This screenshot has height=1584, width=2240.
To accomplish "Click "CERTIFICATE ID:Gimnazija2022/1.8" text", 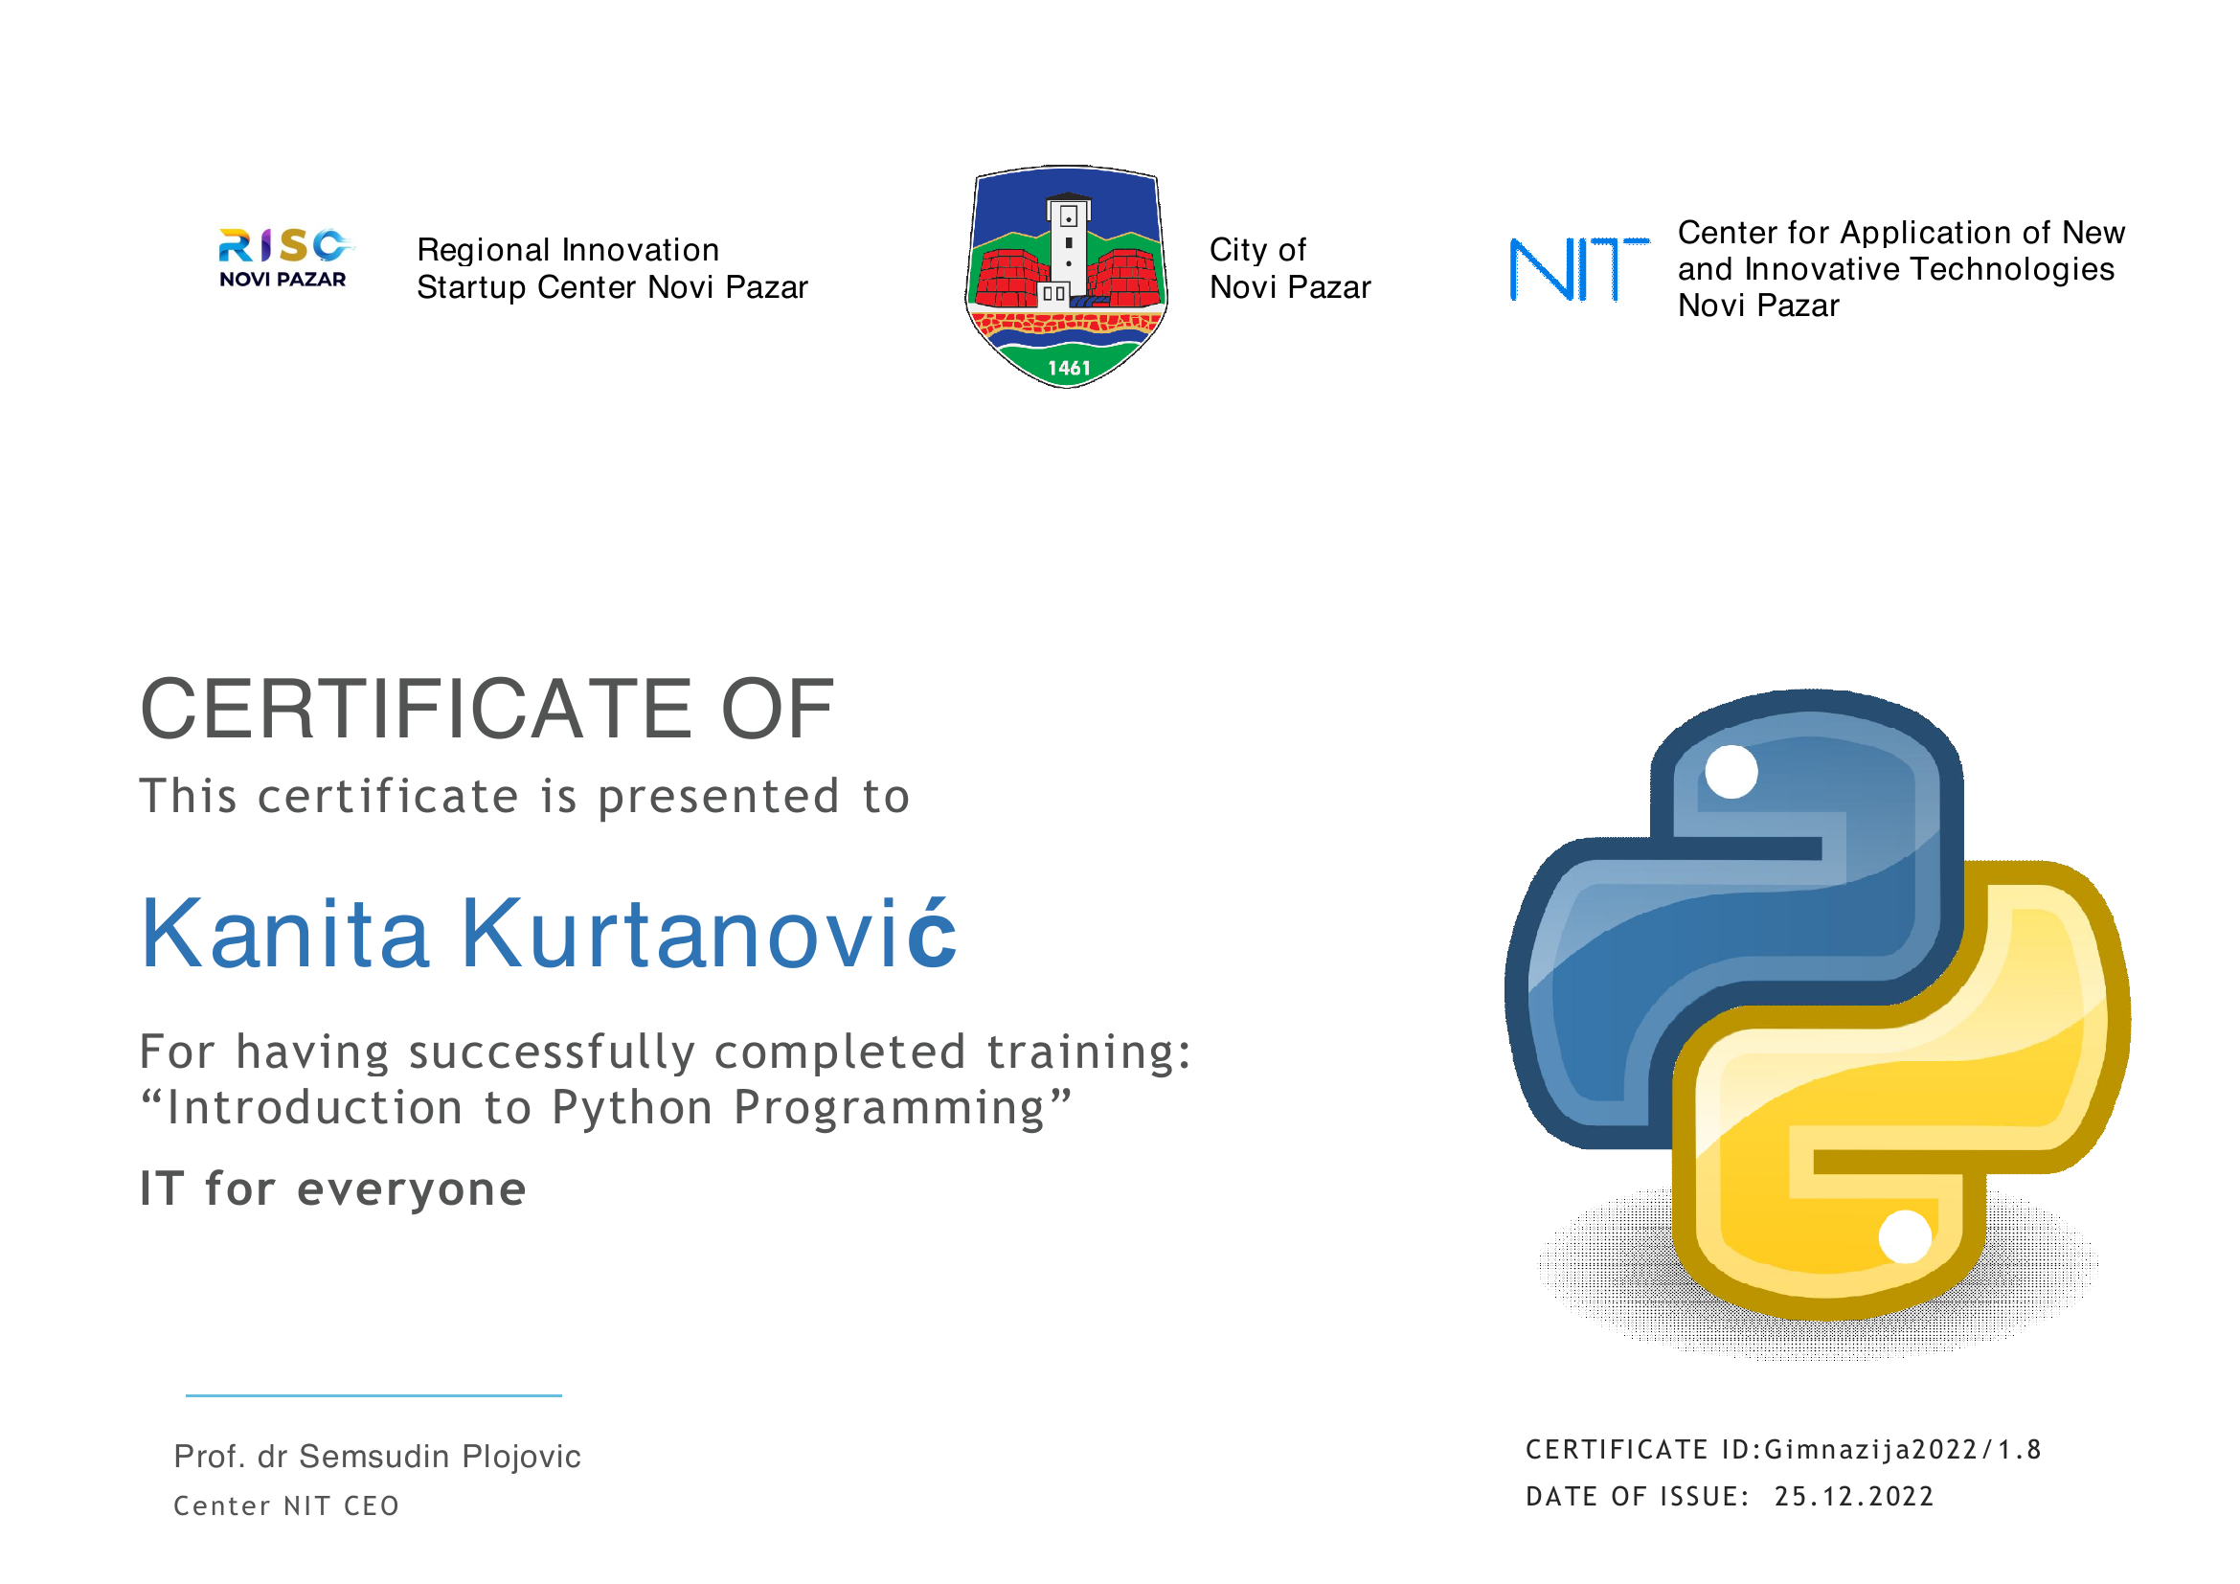I will [x=1783, y=1450].
